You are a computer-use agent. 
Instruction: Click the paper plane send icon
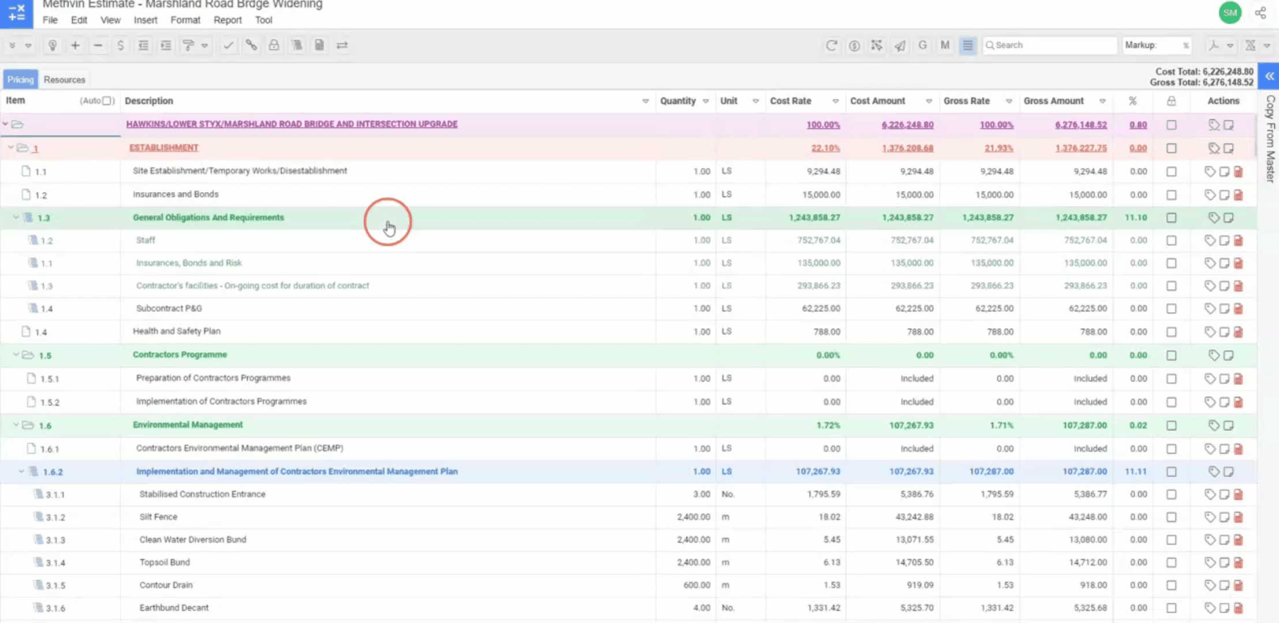(x=899, y=45)
